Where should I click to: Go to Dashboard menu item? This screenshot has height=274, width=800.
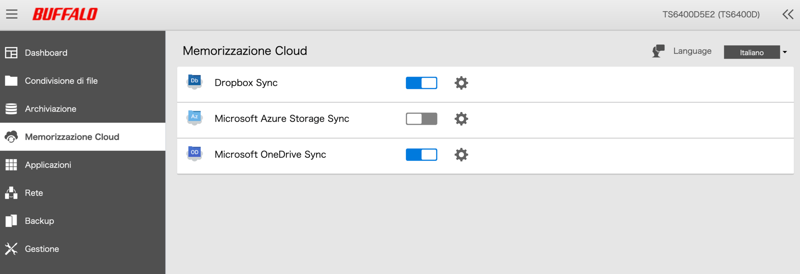click(82, 53)
